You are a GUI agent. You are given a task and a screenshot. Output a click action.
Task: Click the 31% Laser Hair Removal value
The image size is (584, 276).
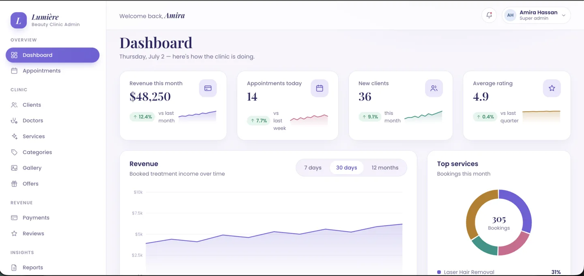(x=556, y=272)
